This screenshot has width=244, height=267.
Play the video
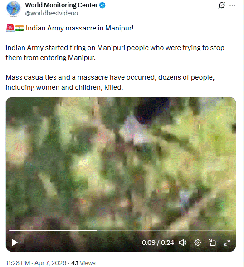coord(15,242)
